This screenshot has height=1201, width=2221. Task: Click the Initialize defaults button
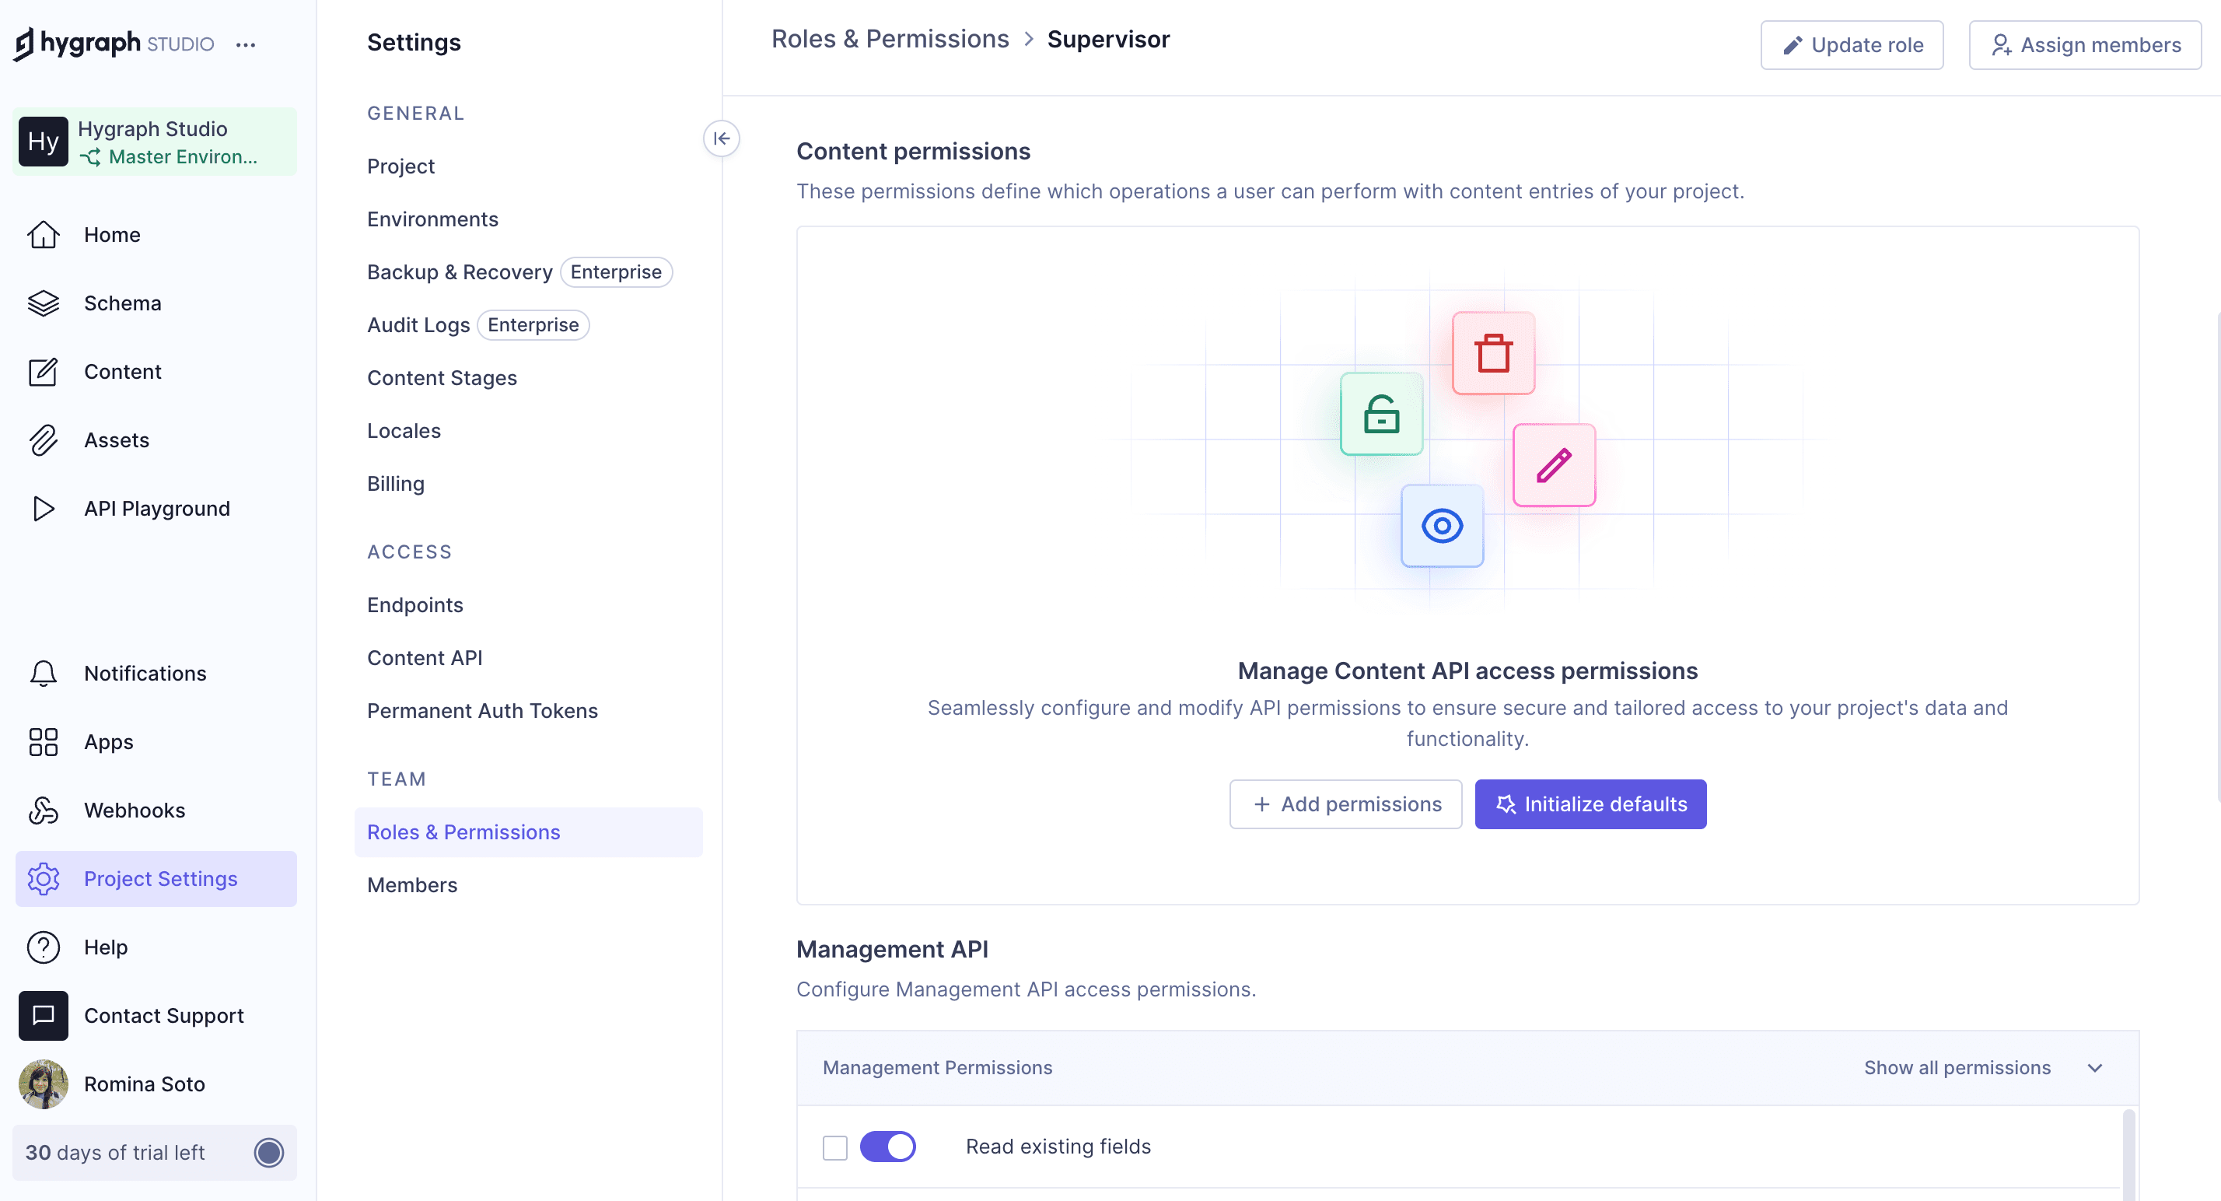pyautogui.click(x=1590, y=804)
